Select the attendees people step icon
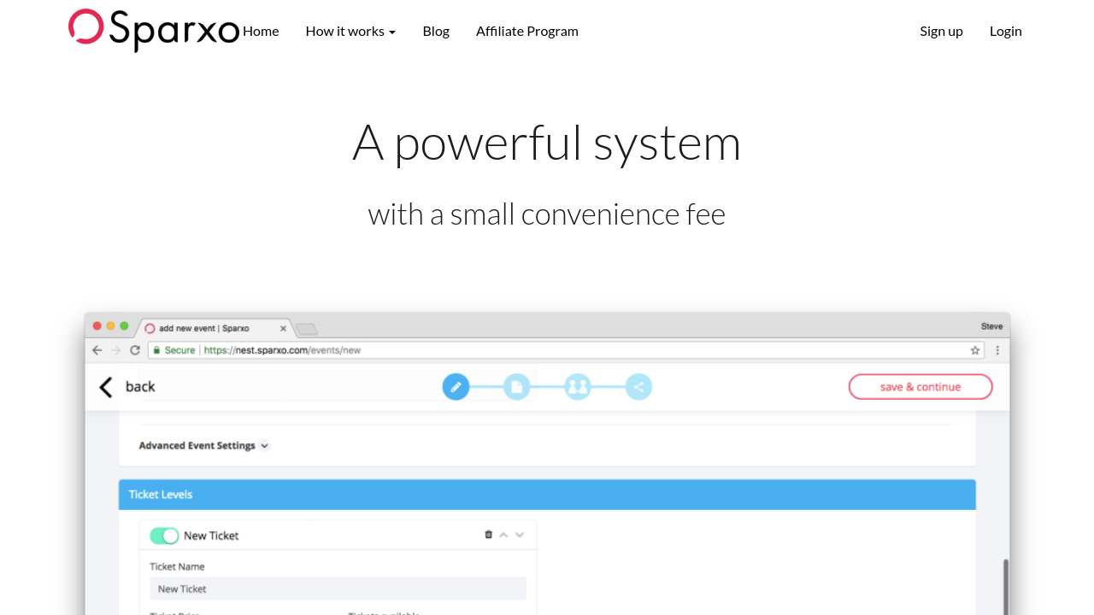 click(x=578, y=387)
